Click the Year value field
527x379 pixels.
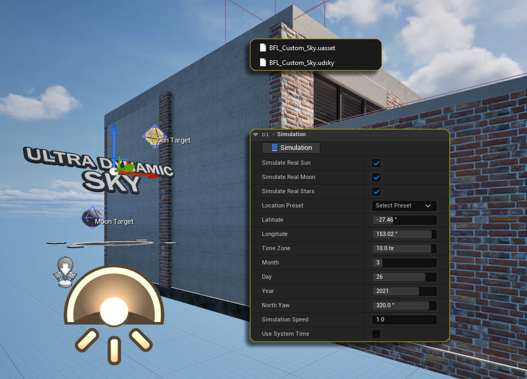click(404, 291)
